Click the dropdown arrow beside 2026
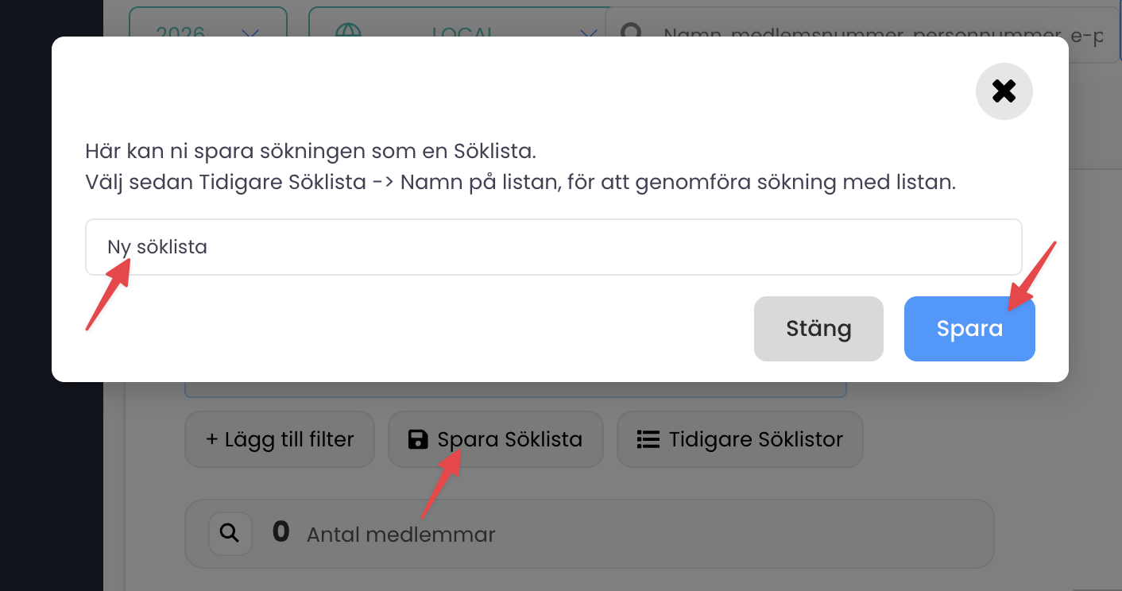 [251, 35]
